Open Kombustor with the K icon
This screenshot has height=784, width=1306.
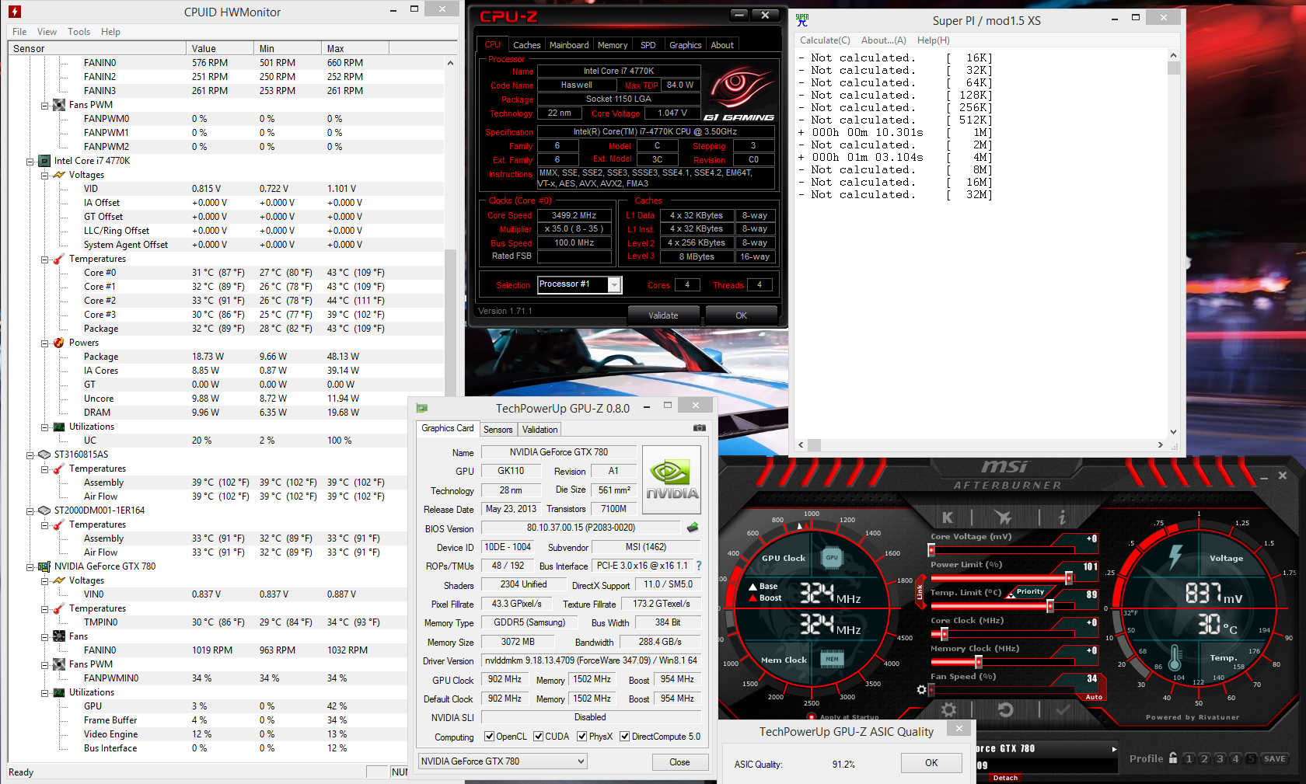pos(948,517)
